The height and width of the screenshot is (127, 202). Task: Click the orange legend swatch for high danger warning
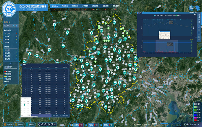5,74
